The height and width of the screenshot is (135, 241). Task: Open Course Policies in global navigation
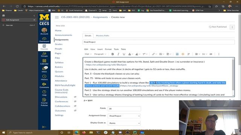point(44,102)
